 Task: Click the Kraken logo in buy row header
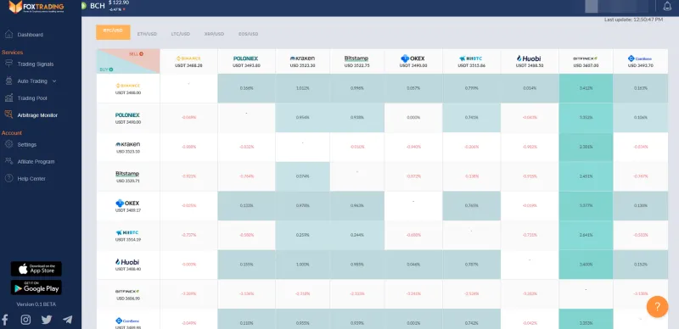tap(128, 144)
